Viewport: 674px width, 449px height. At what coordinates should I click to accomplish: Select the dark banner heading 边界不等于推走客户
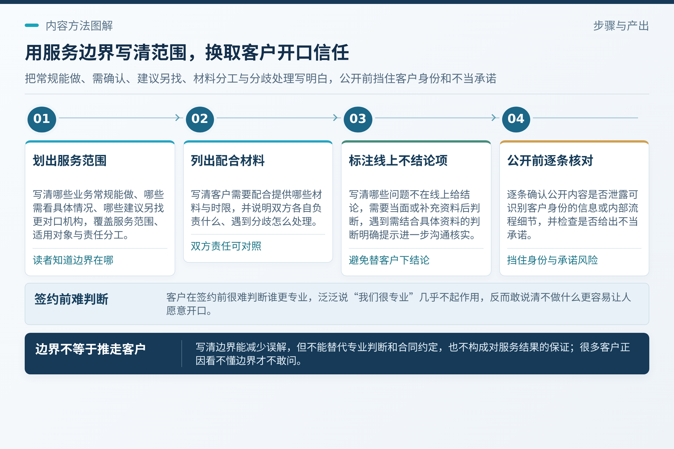click(x=90, y=349)
